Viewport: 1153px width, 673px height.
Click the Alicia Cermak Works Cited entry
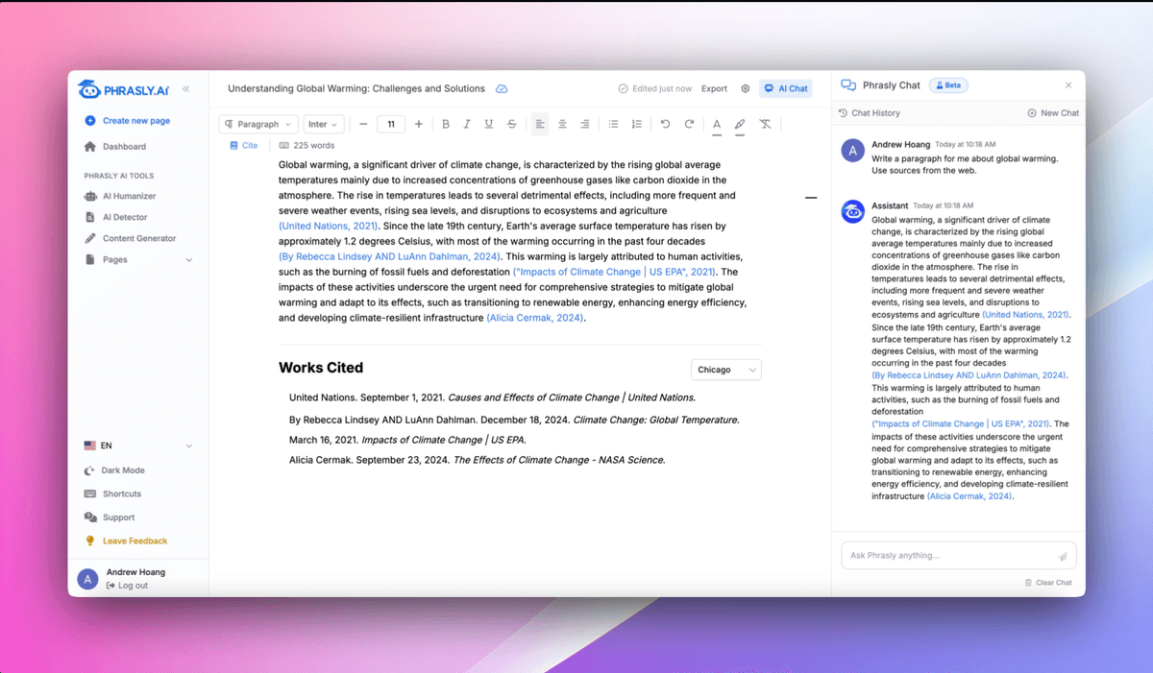click(x=477, y=460)
